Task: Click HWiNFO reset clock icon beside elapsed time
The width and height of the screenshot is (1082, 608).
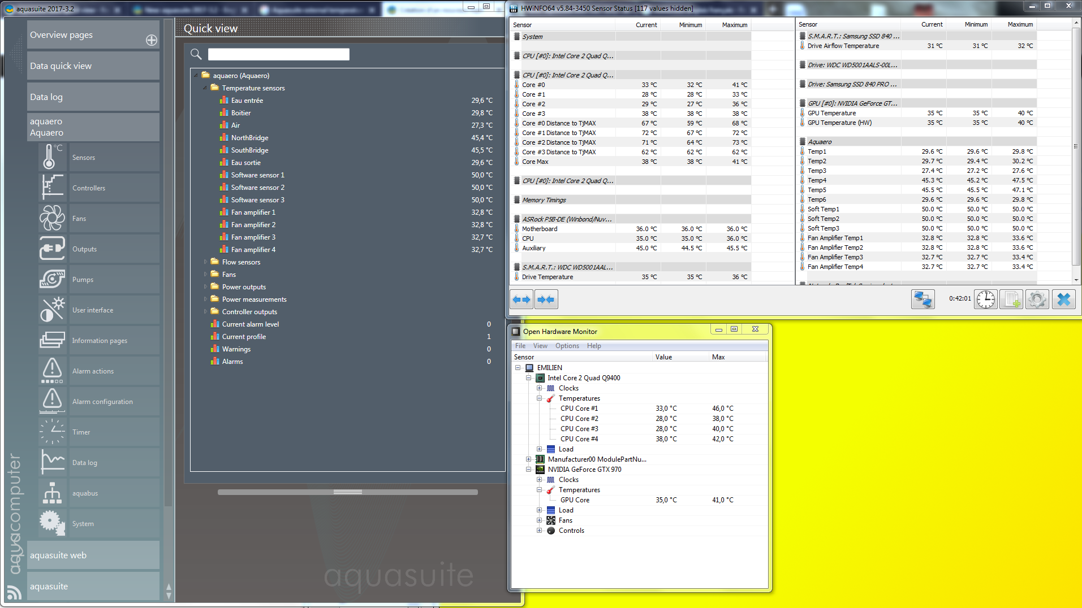Action: click(x=985, y=299)
